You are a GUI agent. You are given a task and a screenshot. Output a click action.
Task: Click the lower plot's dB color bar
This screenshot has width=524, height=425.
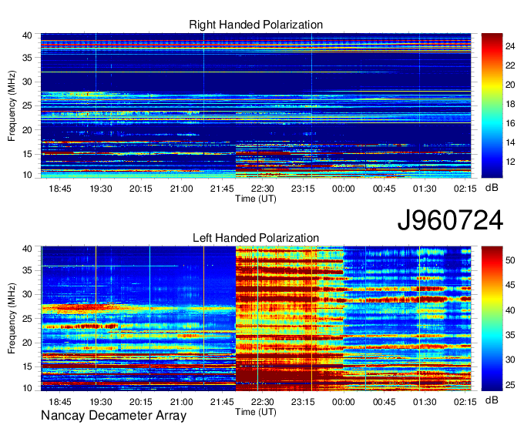pos(492,319)
